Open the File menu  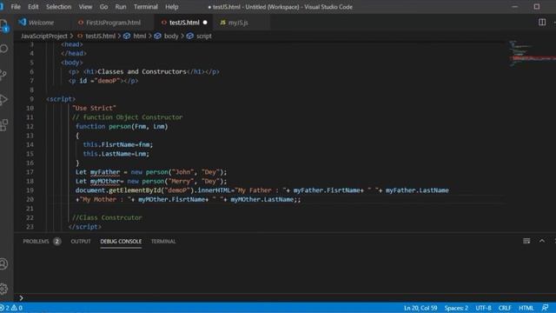coord(16,7)
